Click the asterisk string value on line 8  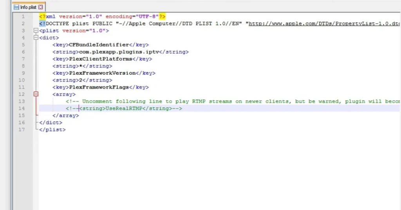pyautogui.click(x=81, y=66)
